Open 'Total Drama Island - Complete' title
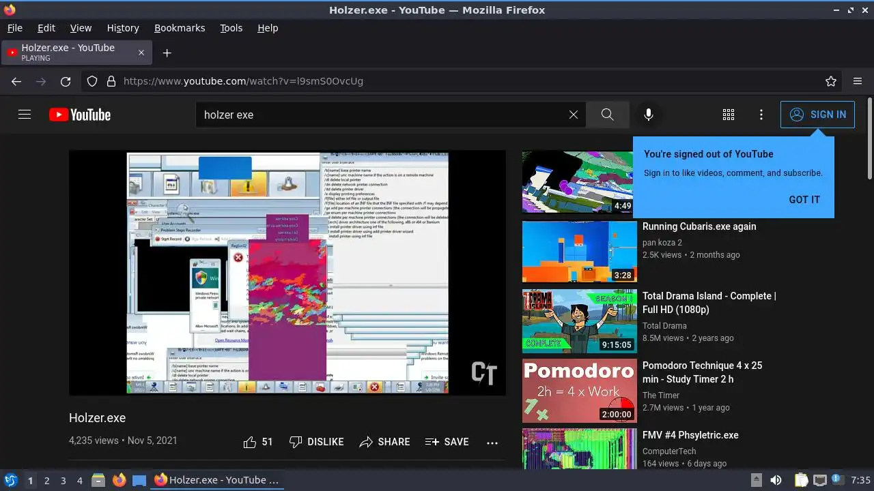 point(709,303)
